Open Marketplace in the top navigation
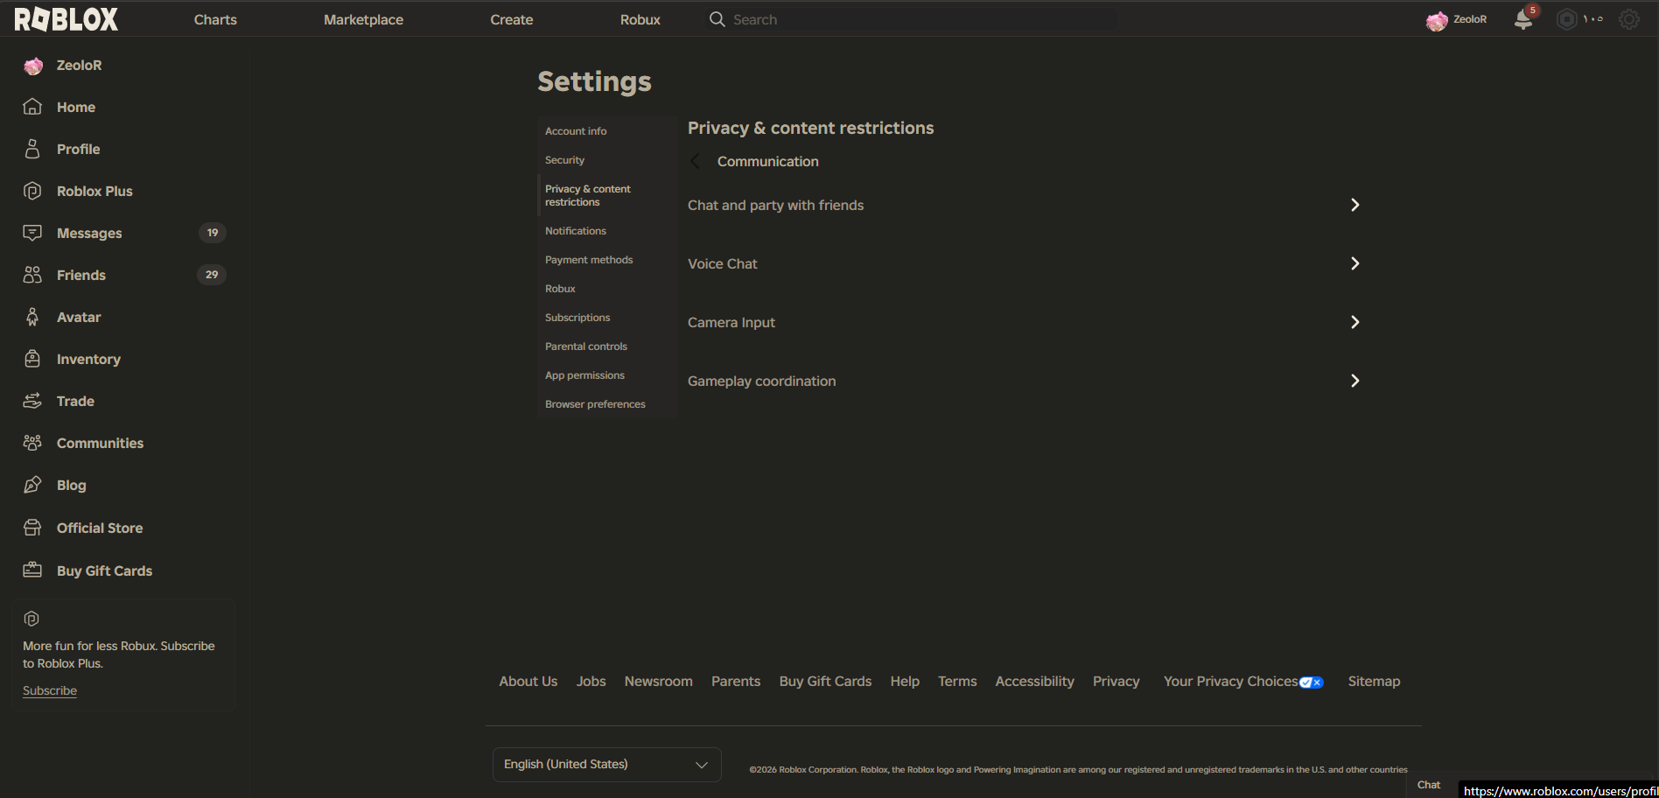This screenshot has height=798, width=1659. 363,19
